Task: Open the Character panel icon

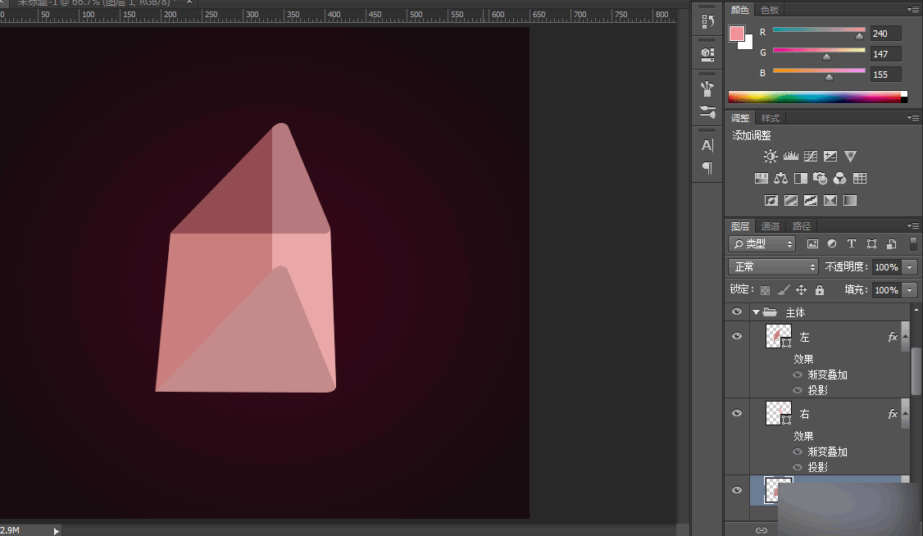Action: (x=707, y=145)
